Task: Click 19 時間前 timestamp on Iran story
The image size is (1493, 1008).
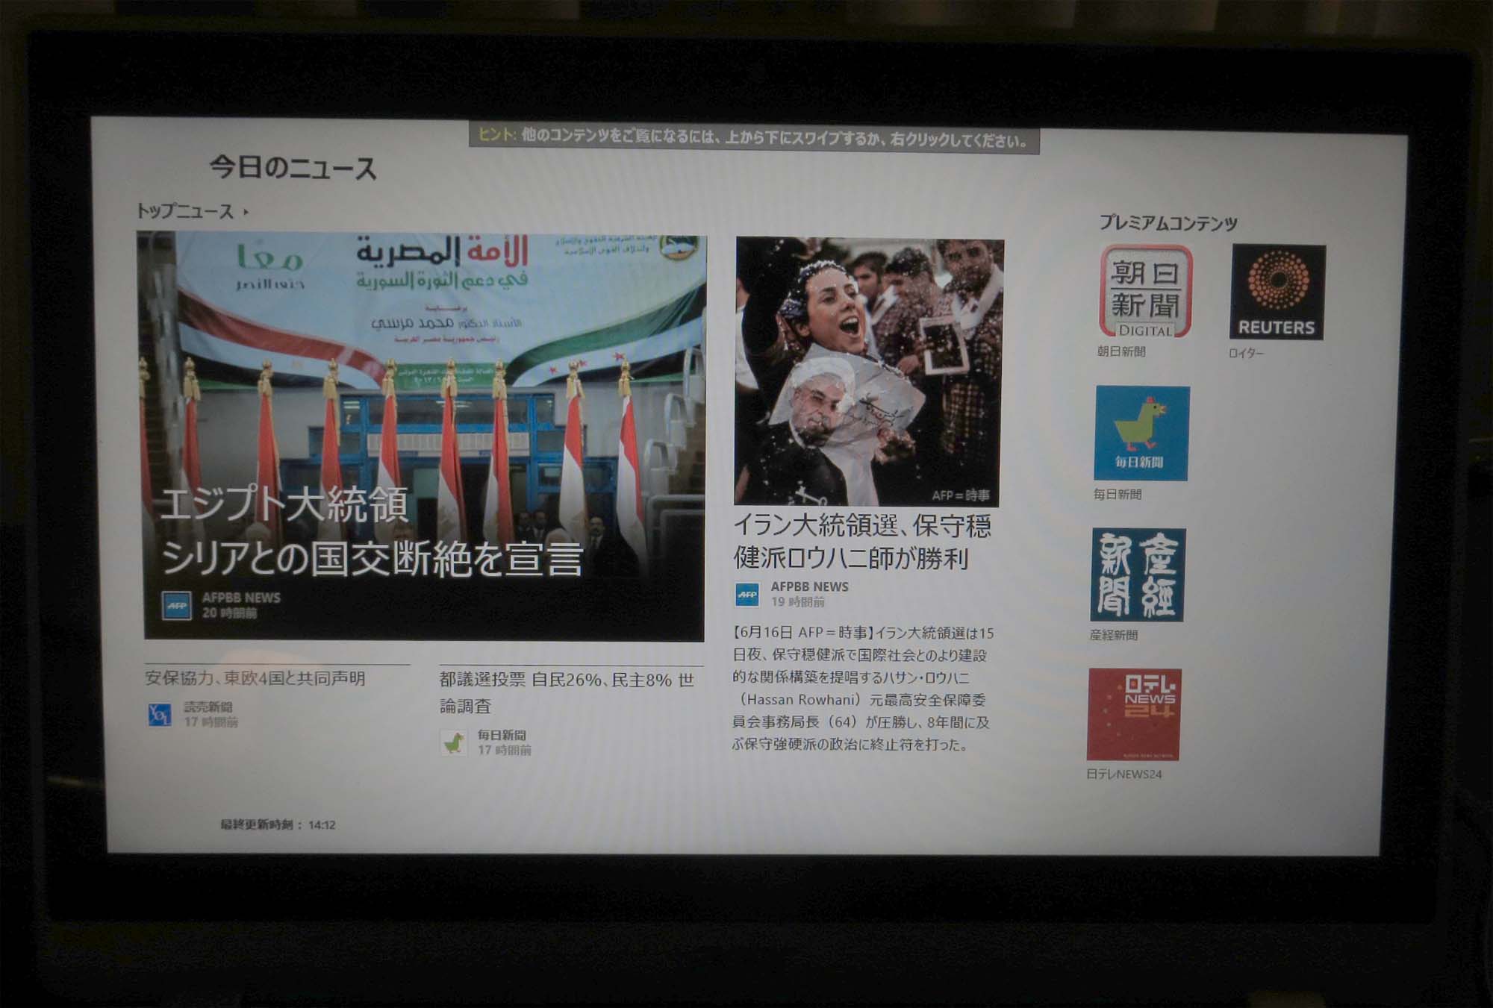Action: point(798,602)
